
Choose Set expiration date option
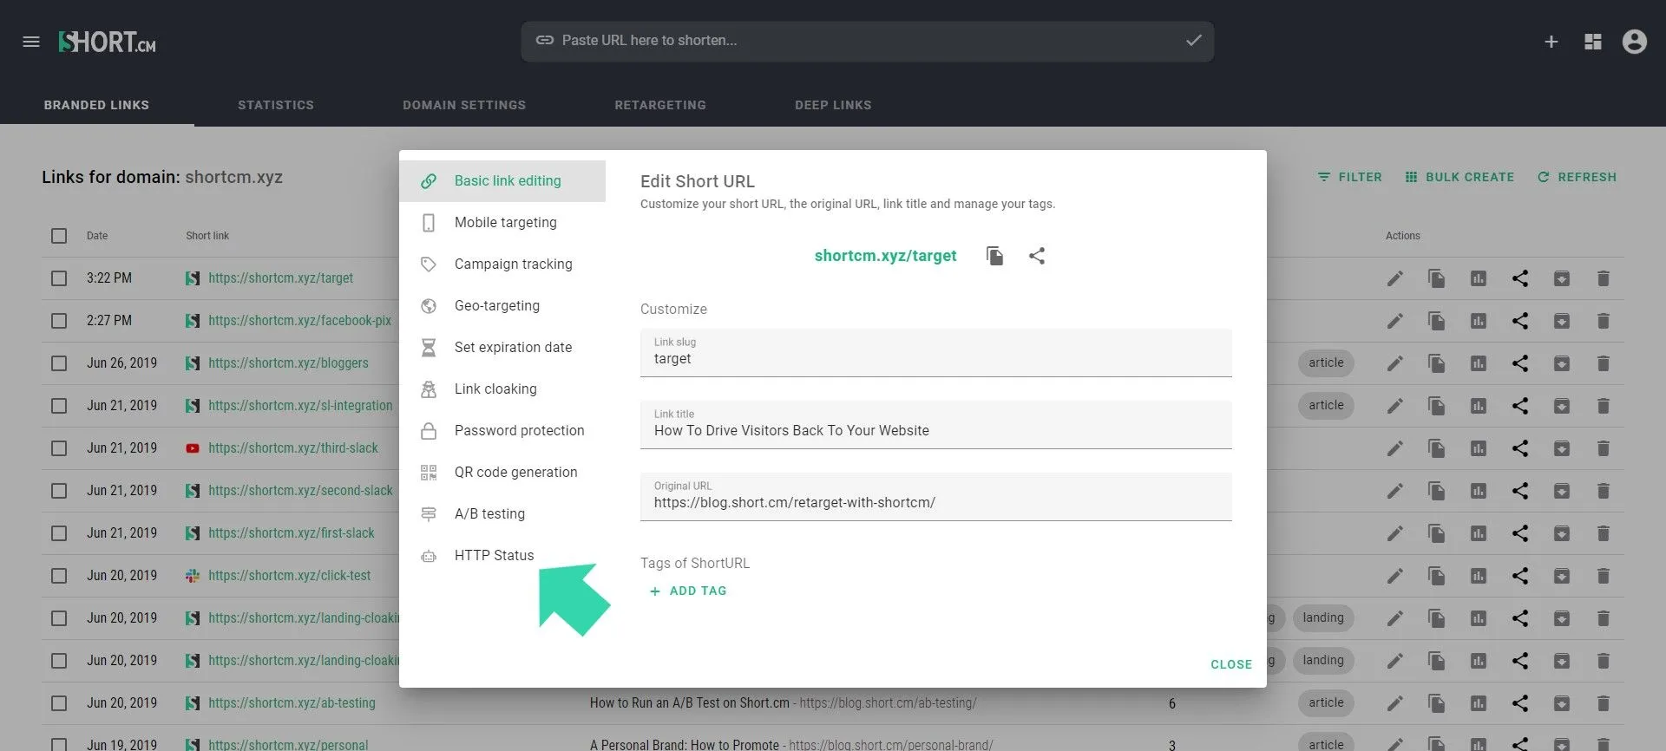(x=502, y=348)
